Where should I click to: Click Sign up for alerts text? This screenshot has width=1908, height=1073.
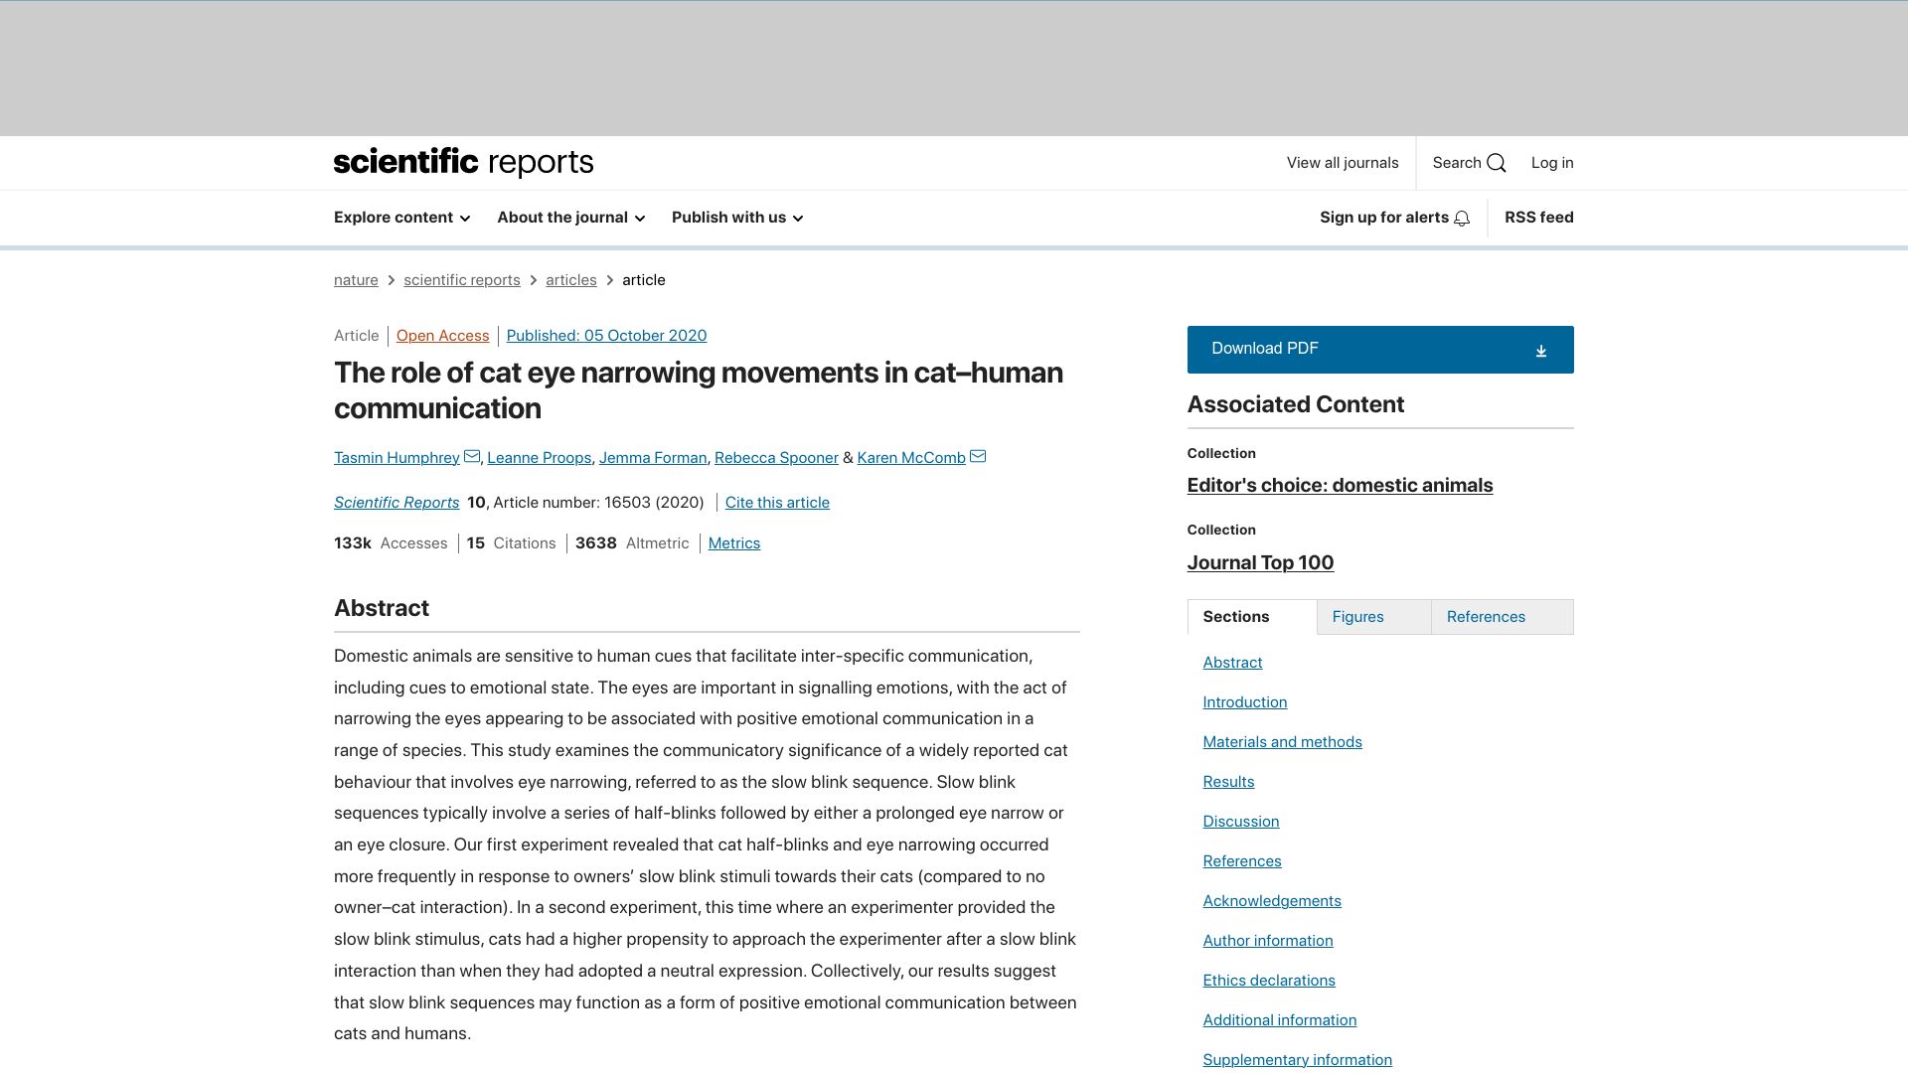pyautogui.click(x=1384, y=218)
